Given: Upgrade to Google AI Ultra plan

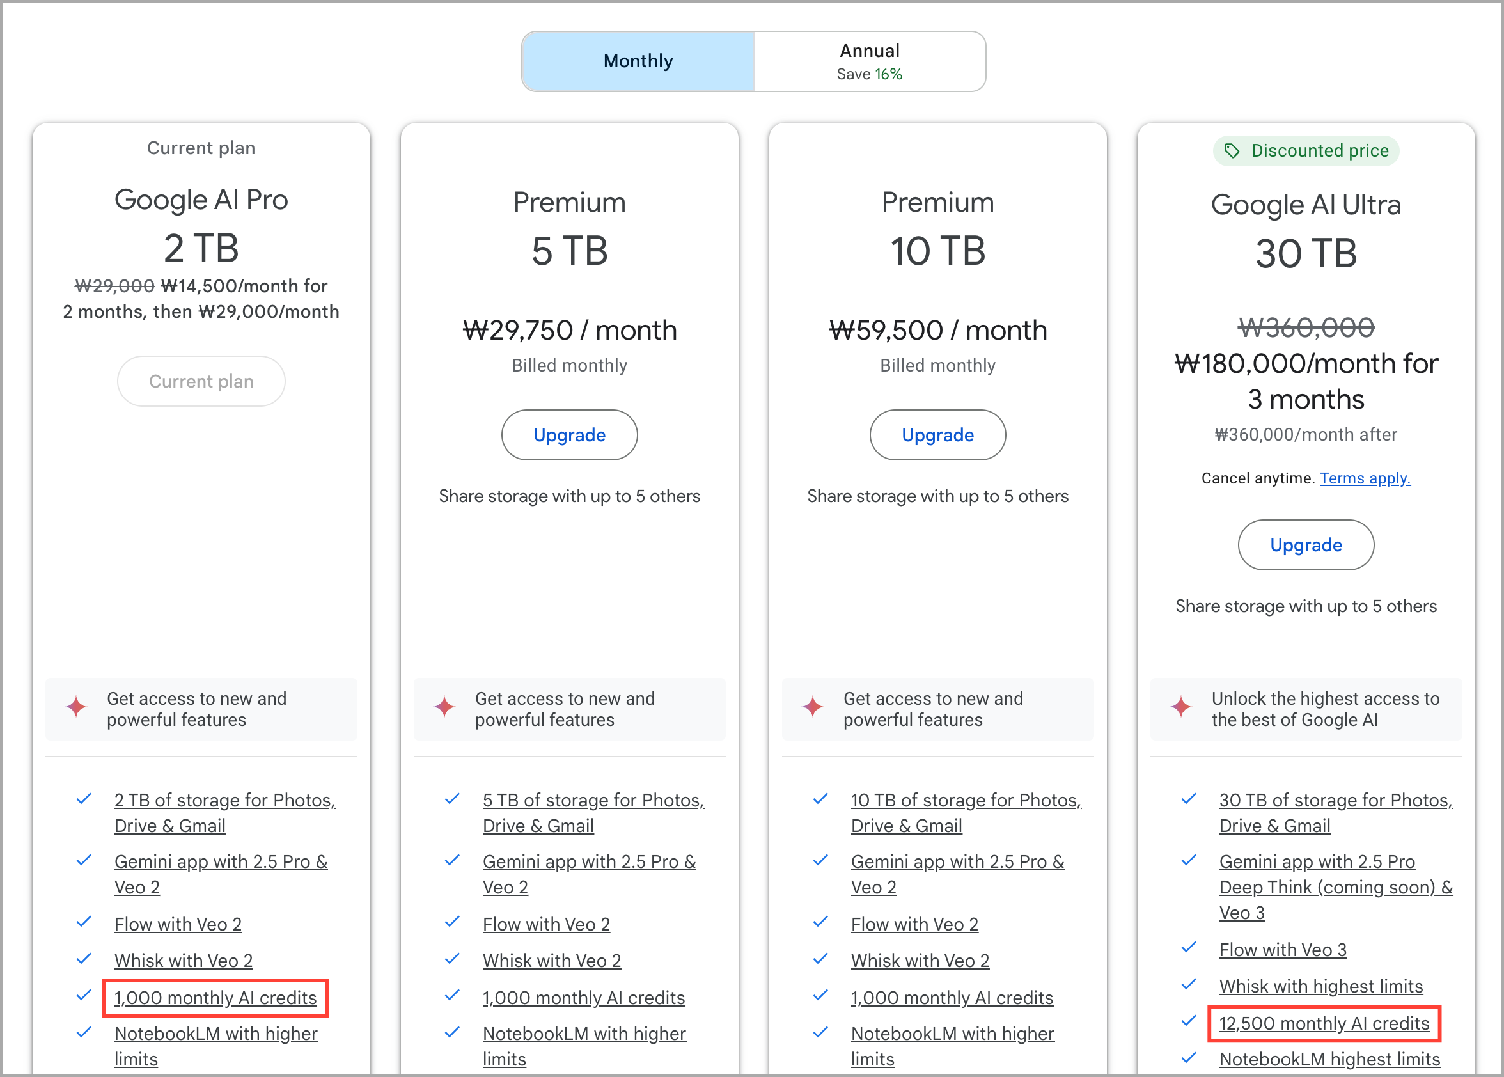Looking at the screenshot, I should click(1306, 545).
